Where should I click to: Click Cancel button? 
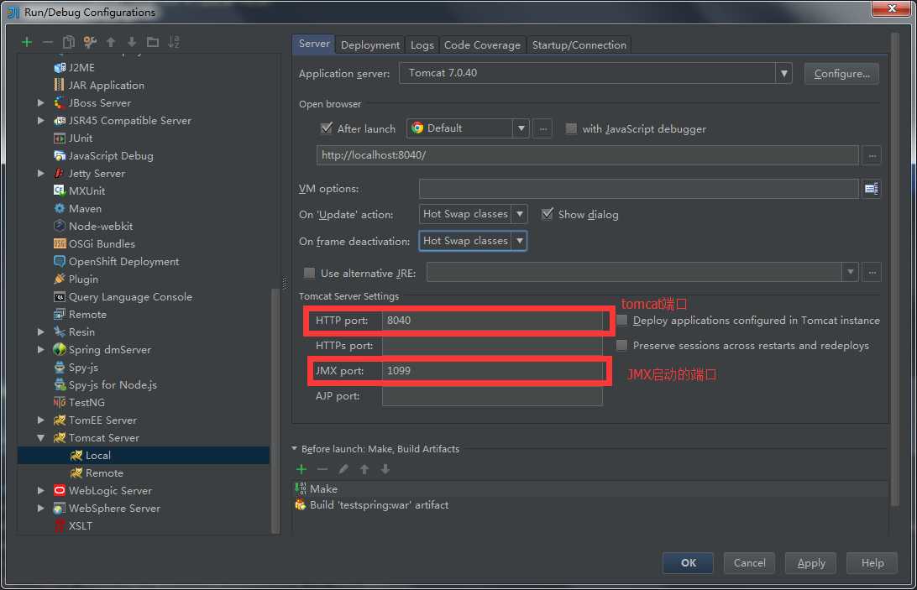point(749,562)
